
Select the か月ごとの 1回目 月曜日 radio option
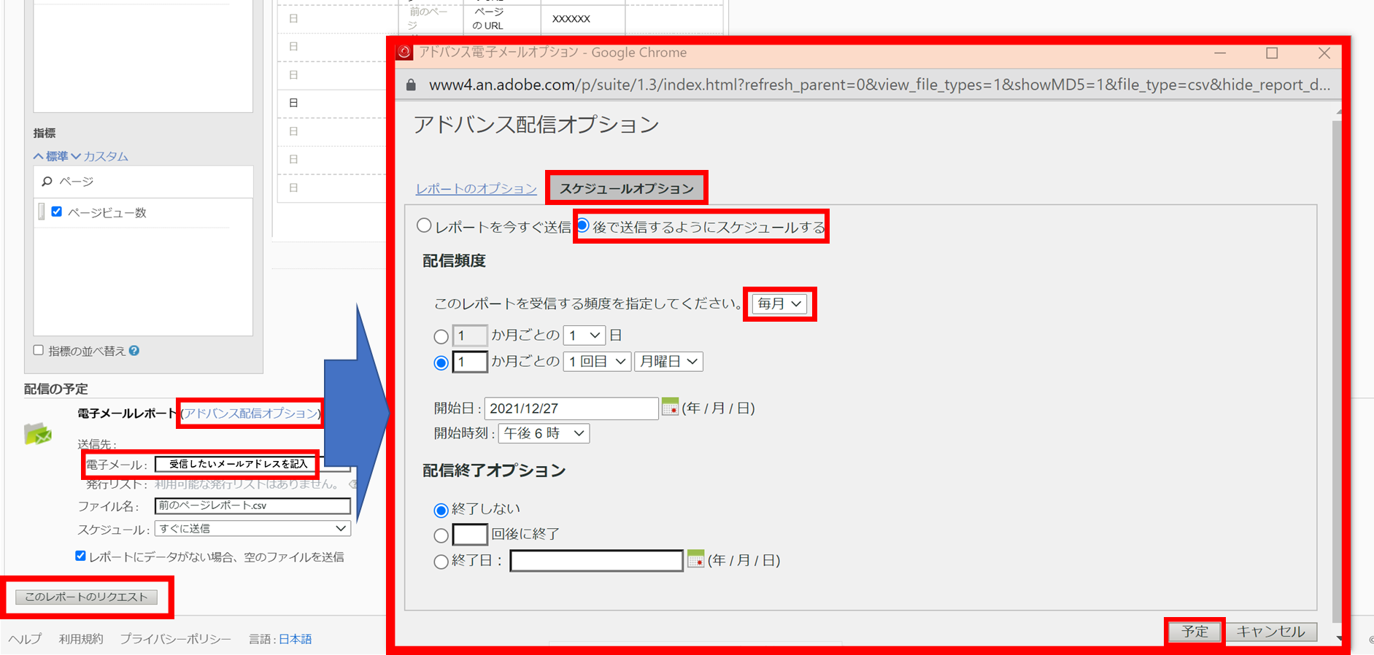pyautogui.click(x=441, y=363)
